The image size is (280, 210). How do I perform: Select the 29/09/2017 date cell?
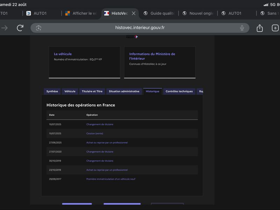pos(55,179)
